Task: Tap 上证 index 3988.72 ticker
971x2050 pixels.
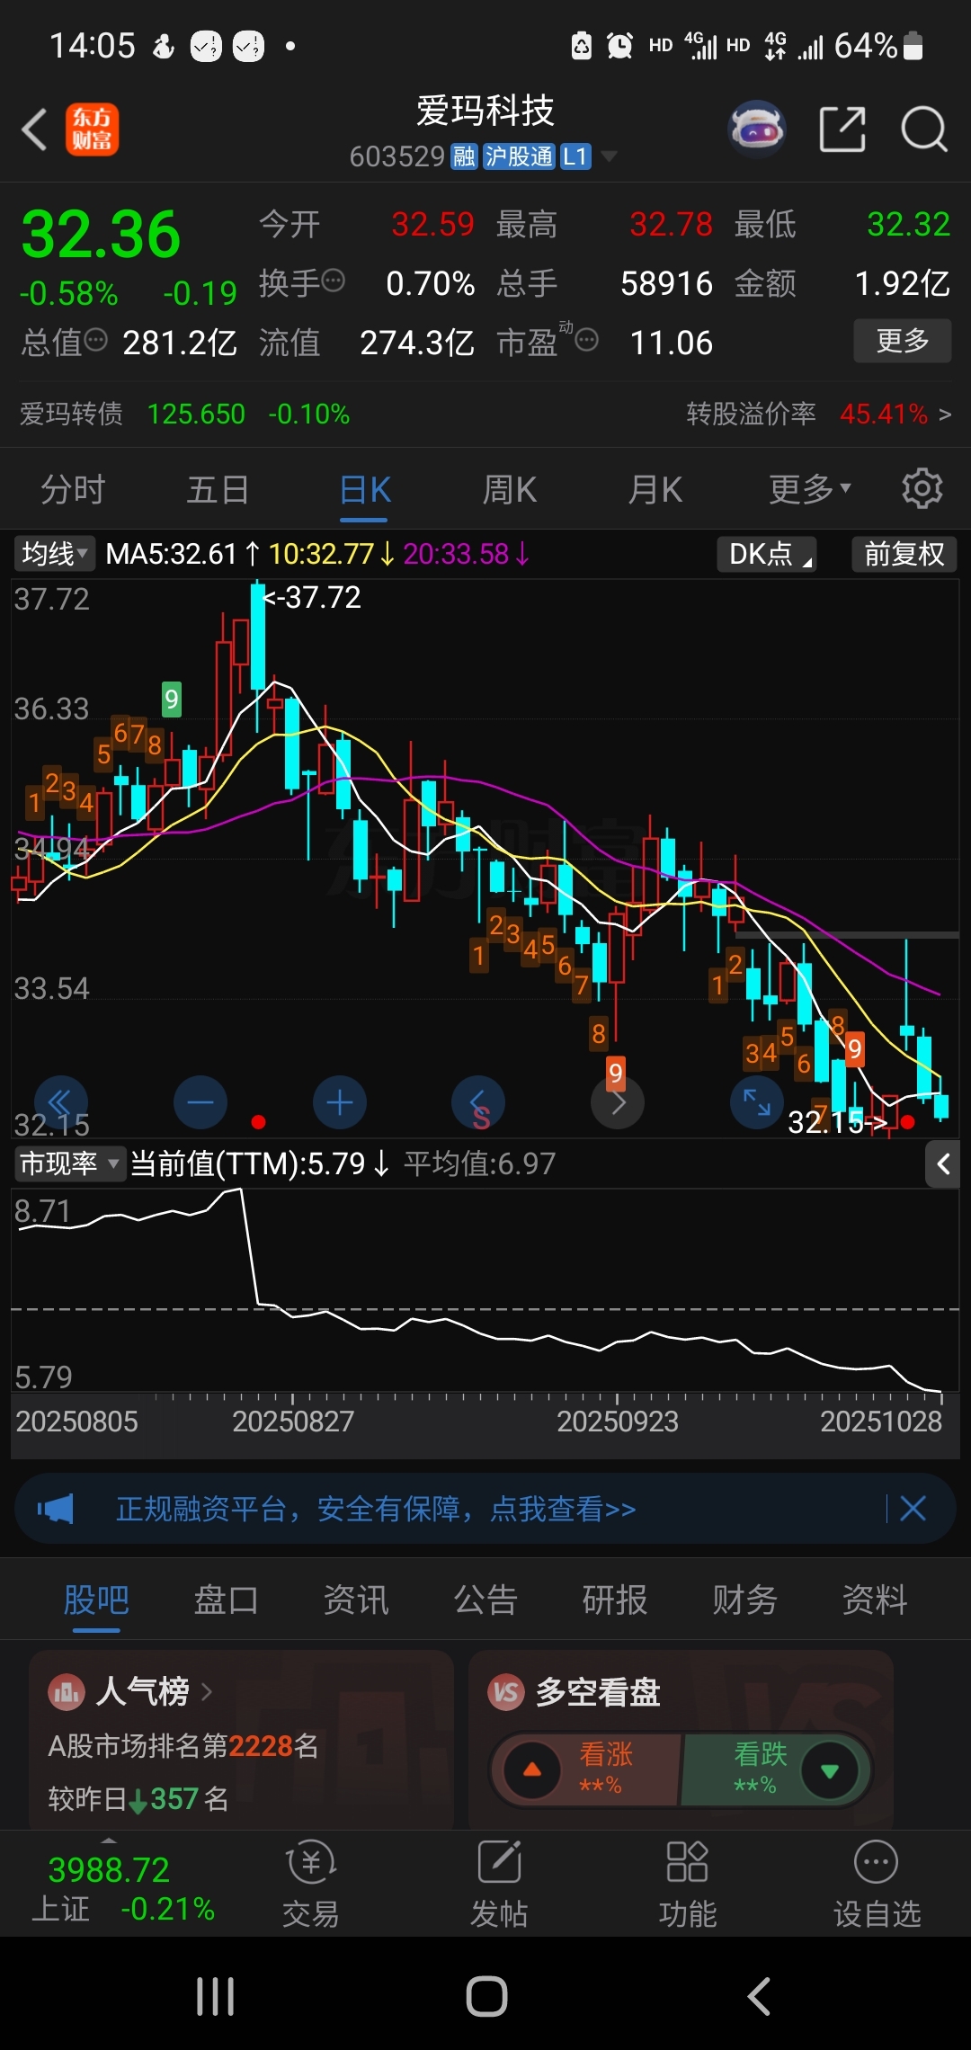Action: pos(123,1888)
